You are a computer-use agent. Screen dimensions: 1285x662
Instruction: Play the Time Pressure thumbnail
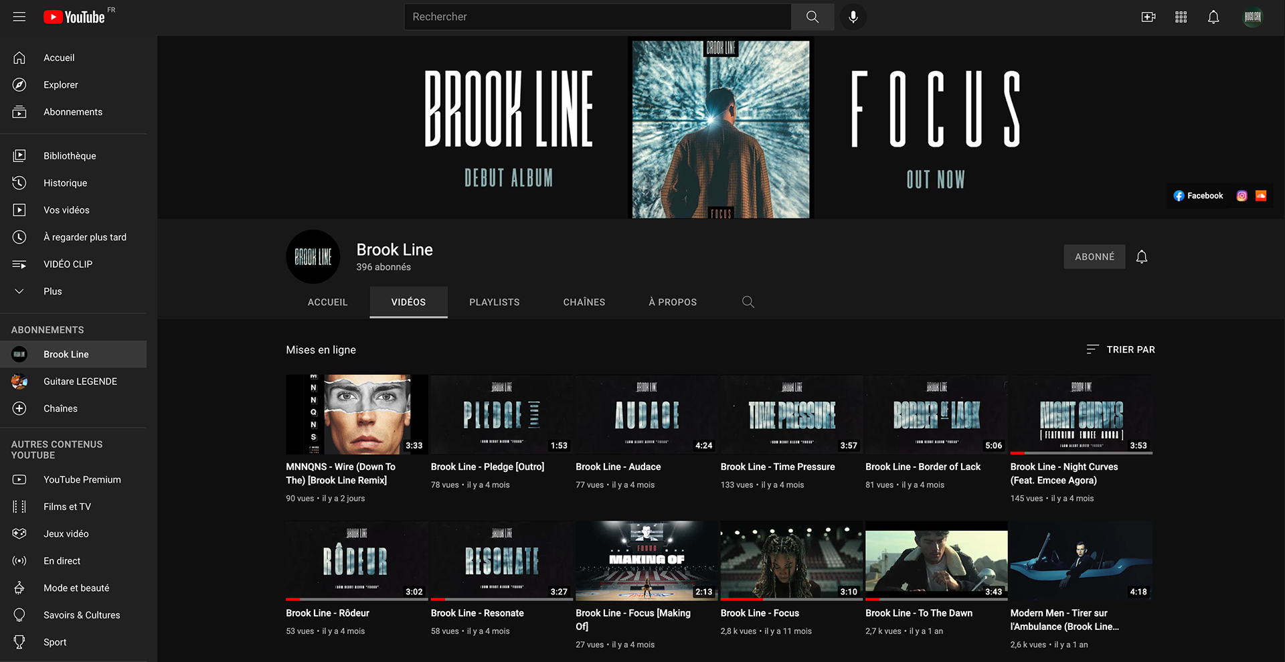click(792, 414)
